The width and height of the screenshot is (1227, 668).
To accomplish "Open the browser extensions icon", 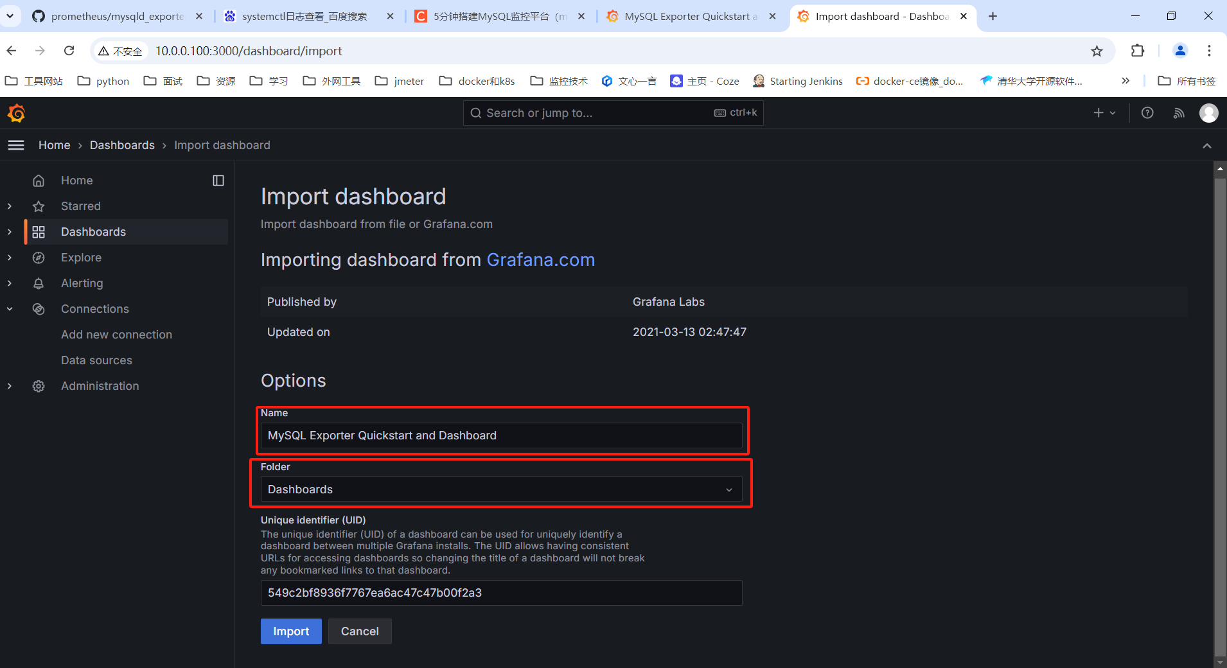I will click(x=1138, y=51).
